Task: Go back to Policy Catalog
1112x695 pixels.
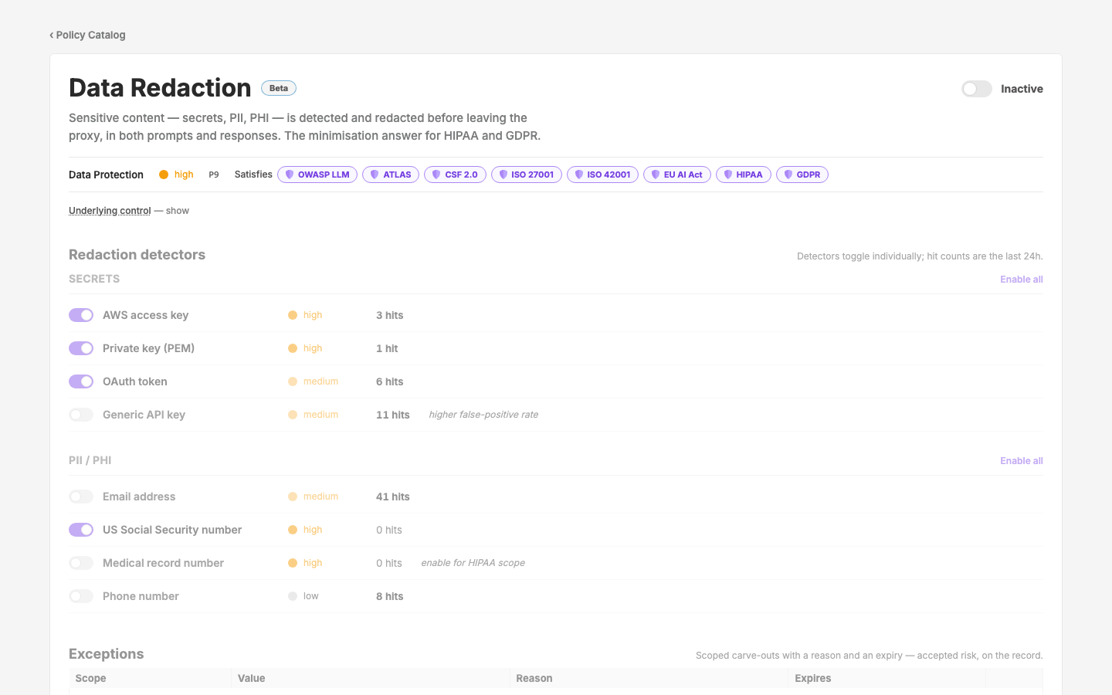Action: 87,35
